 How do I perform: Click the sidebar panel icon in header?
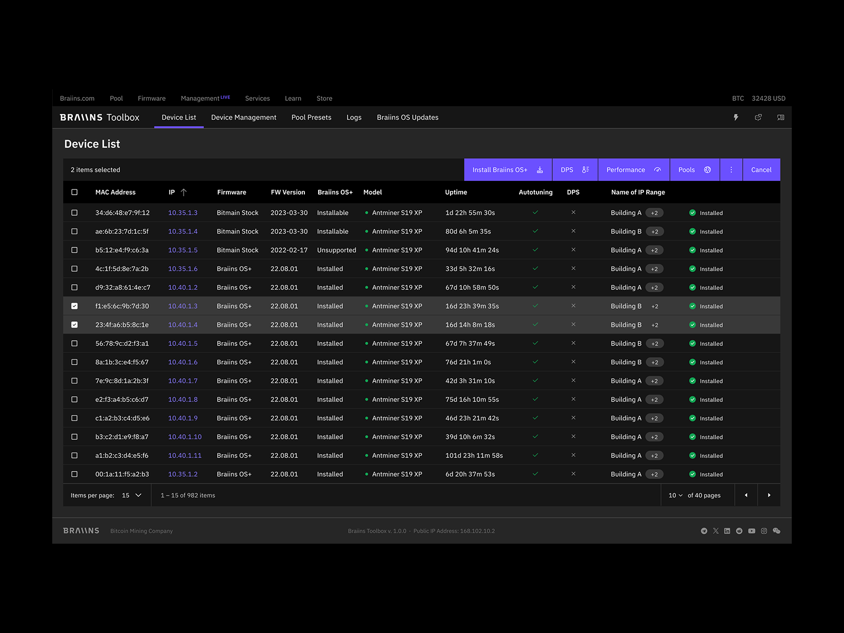point(781,118)
